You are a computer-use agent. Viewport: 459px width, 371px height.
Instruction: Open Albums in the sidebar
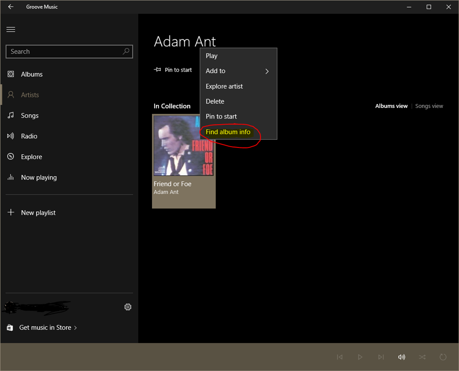pos(69,74)
